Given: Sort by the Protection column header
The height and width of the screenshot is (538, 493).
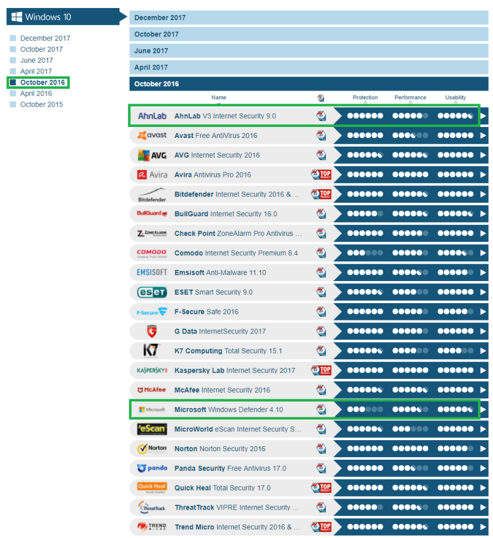Looking at the screenshot, I should click(365, 97).
